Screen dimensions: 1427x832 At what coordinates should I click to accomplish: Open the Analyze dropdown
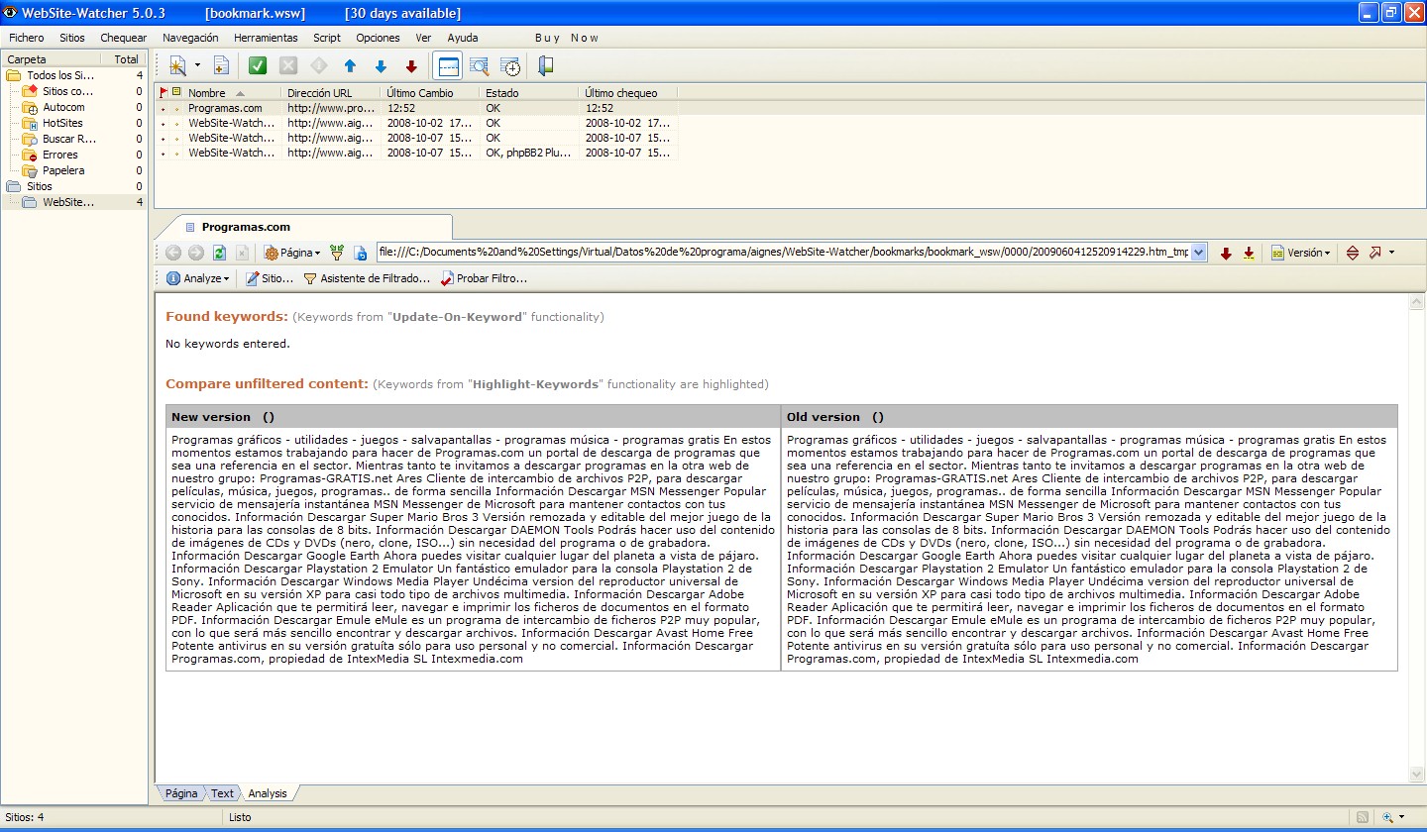(x=197, y=278)
